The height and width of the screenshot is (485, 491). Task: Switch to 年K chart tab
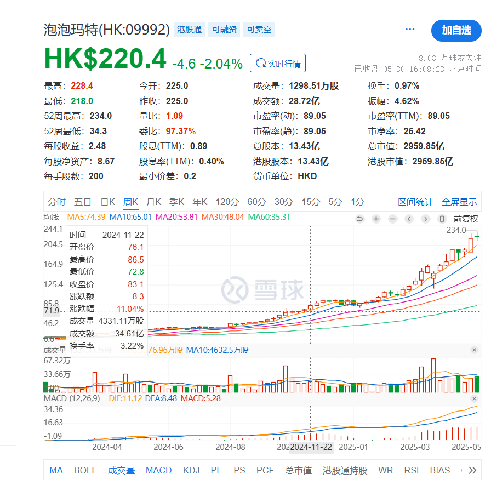[x=200, y=202]
